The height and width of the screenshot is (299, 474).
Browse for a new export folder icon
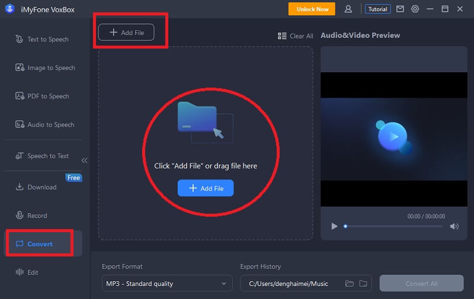pos(363,283)
